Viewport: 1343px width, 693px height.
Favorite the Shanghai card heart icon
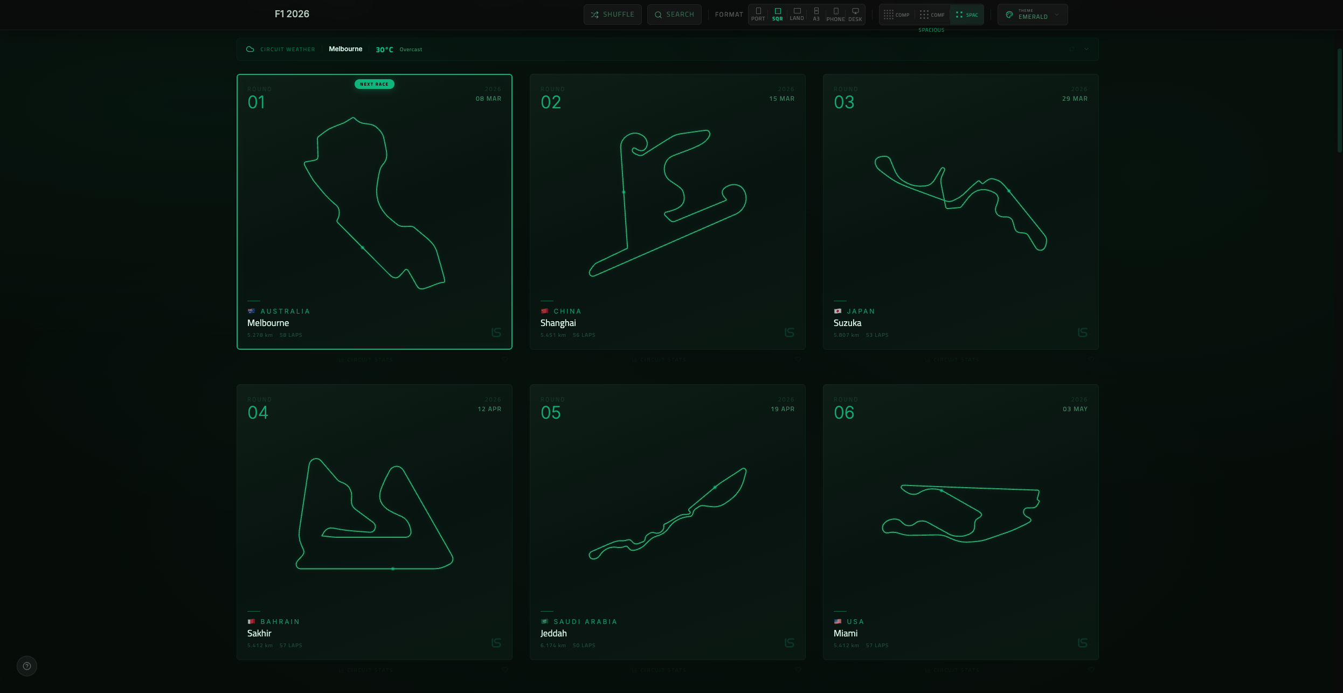pyautogui.click(x=798, y=359)
